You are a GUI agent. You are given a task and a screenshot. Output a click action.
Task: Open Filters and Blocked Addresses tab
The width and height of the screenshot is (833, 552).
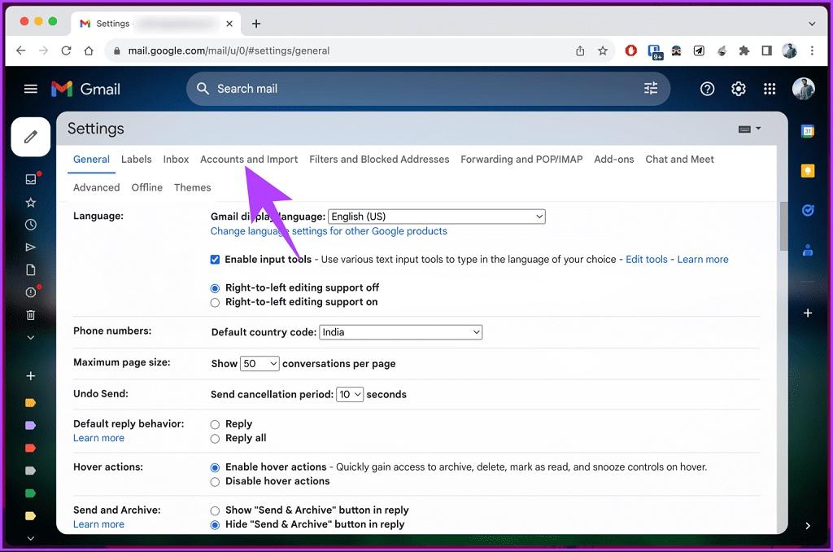[379, 159]
